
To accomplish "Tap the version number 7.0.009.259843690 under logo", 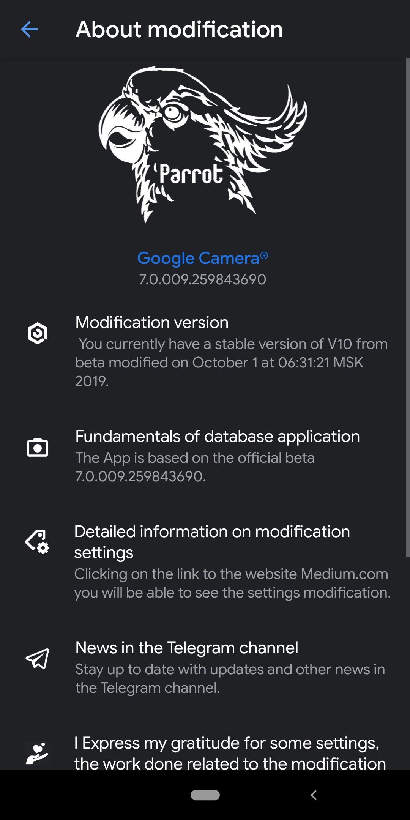I will [x=202, y=280].
